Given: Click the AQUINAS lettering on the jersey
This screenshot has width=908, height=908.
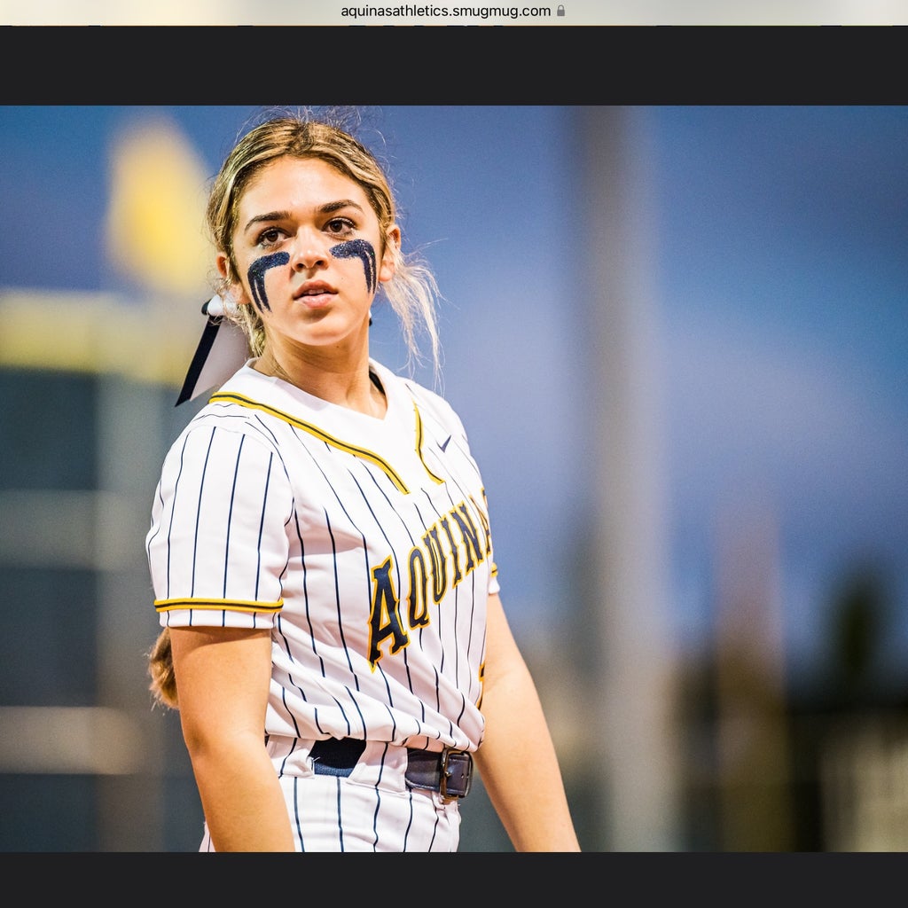Looking at the screenshot, I should [x=434, y=572].
